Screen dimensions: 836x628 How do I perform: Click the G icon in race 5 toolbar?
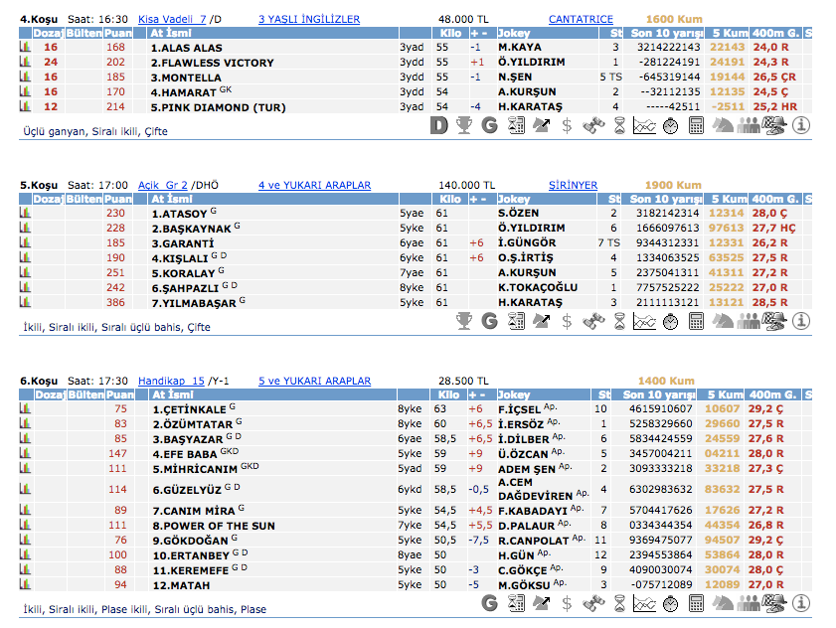(489, 321)
